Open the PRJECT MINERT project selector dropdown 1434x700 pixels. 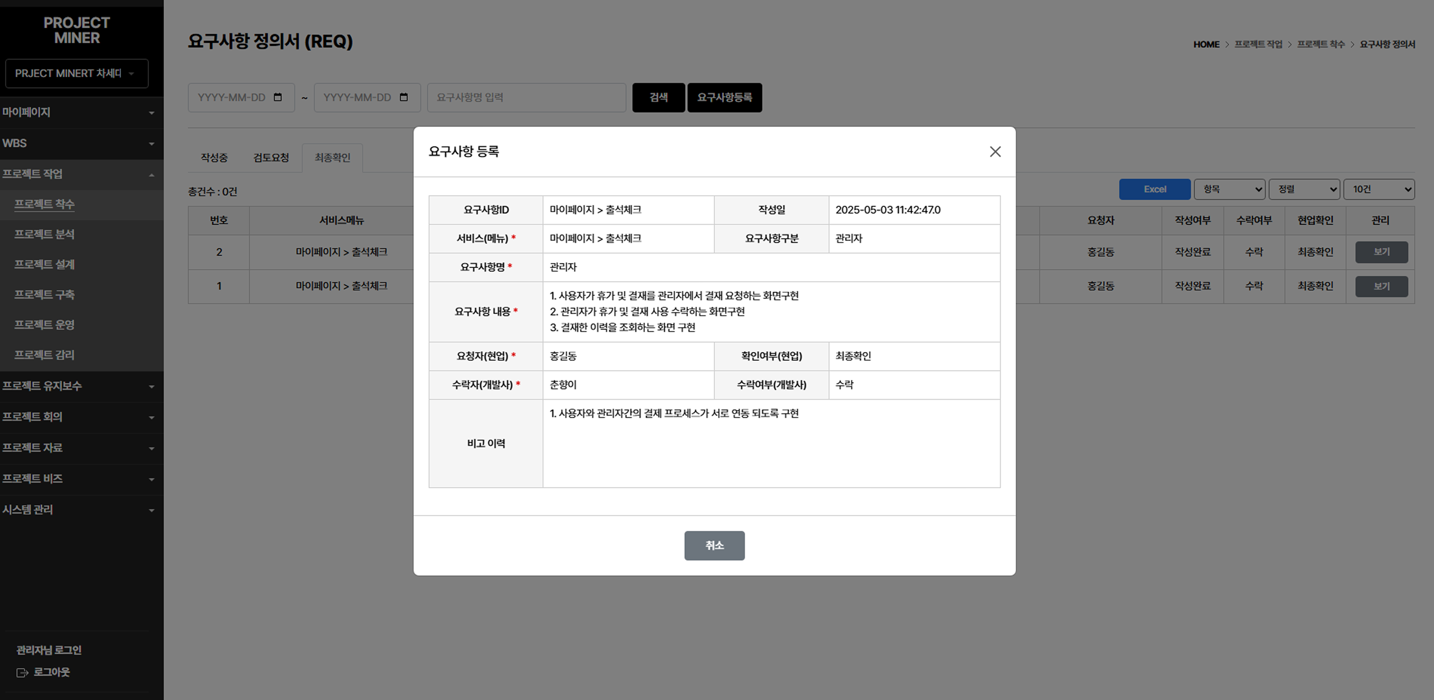77,74
